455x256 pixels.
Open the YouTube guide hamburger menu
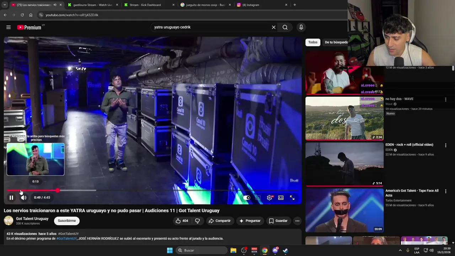click(x=9, y=27)
